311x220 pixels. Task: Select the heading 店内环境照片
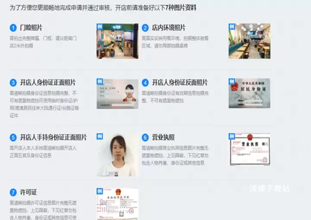(168, 28)
